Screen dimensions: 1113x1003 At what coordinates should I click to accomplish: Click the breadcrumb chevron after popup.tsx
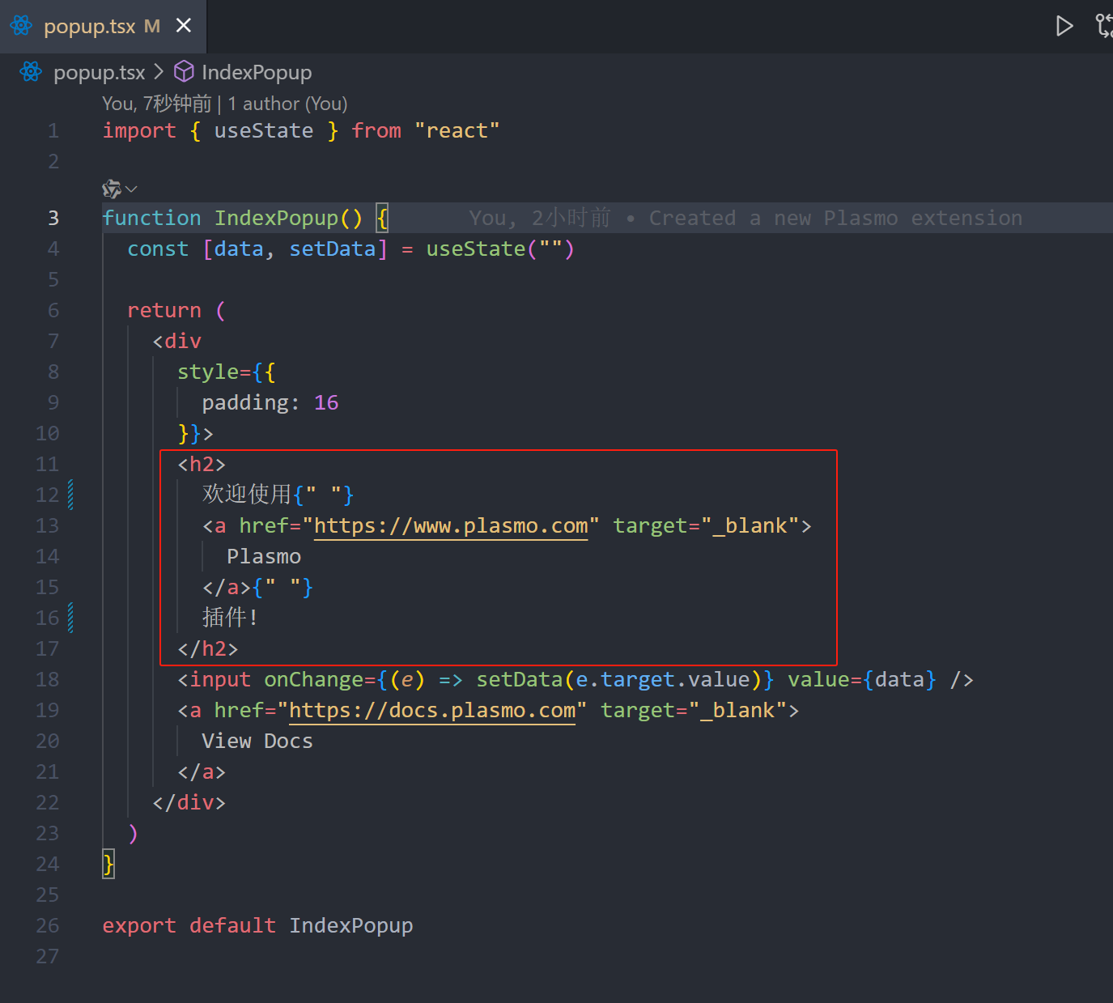tap(159, 72)
